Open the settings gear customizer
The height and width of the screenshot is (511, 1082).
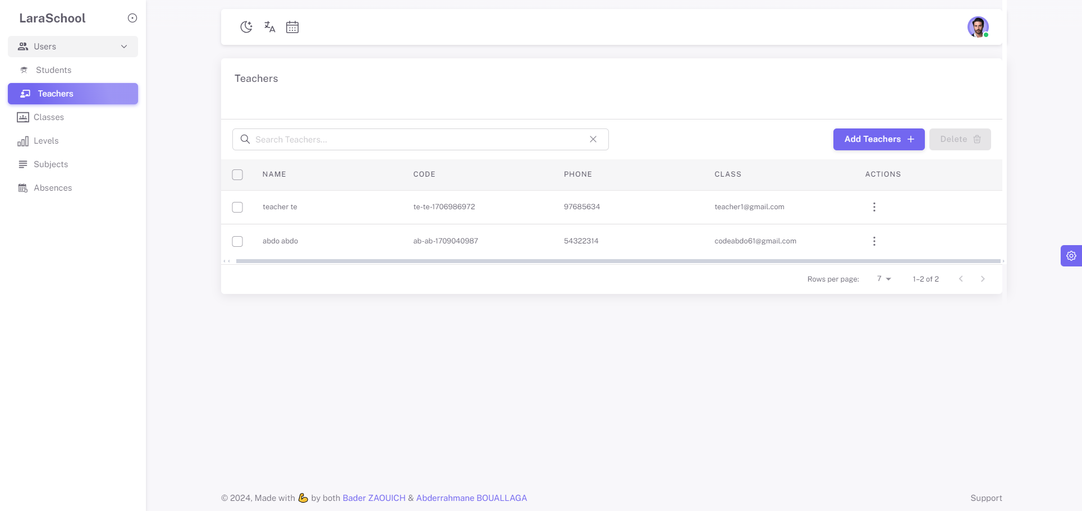[1071, 256]
